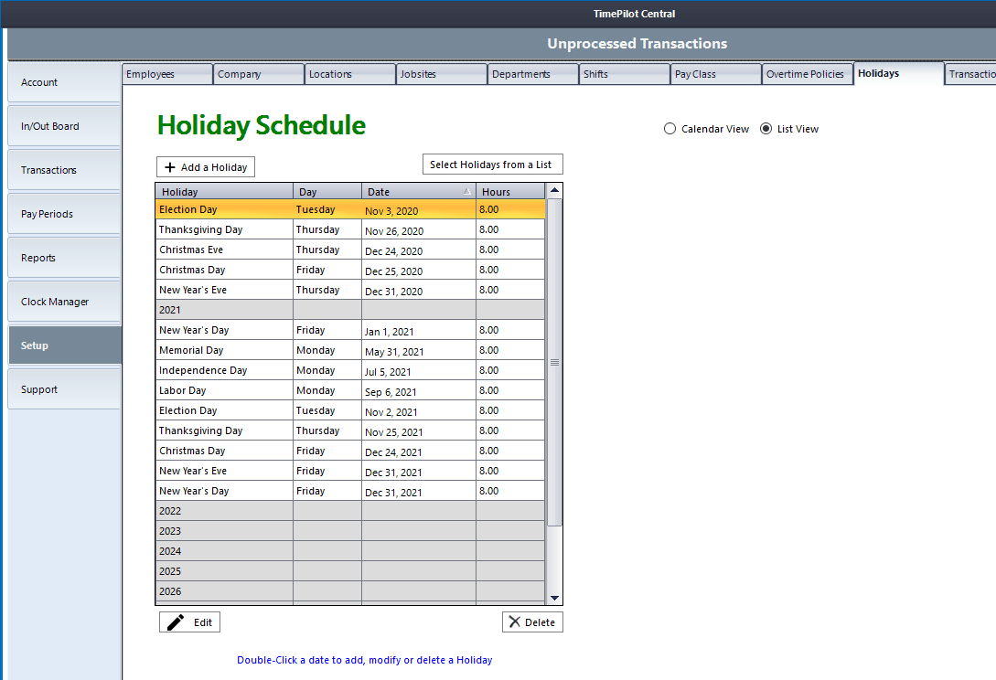The image size is (996, 680).
Task: Select the List View radio button
Action: [x=766, y=128]
